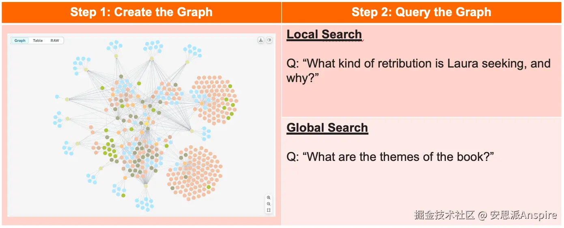564x228 pixels.
Task: Click the single blue node beside the leftmost hub
Action: (56, 97)
